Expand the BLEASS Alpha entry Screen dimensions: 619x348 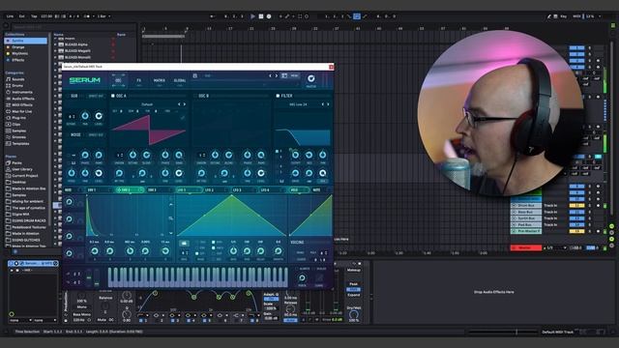[x=55, y=44]
